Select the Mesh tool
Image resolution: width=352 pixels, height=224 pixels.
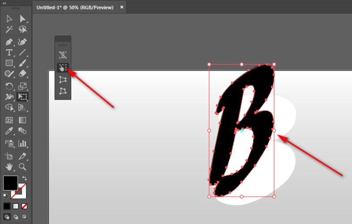[x=9, y=120]
